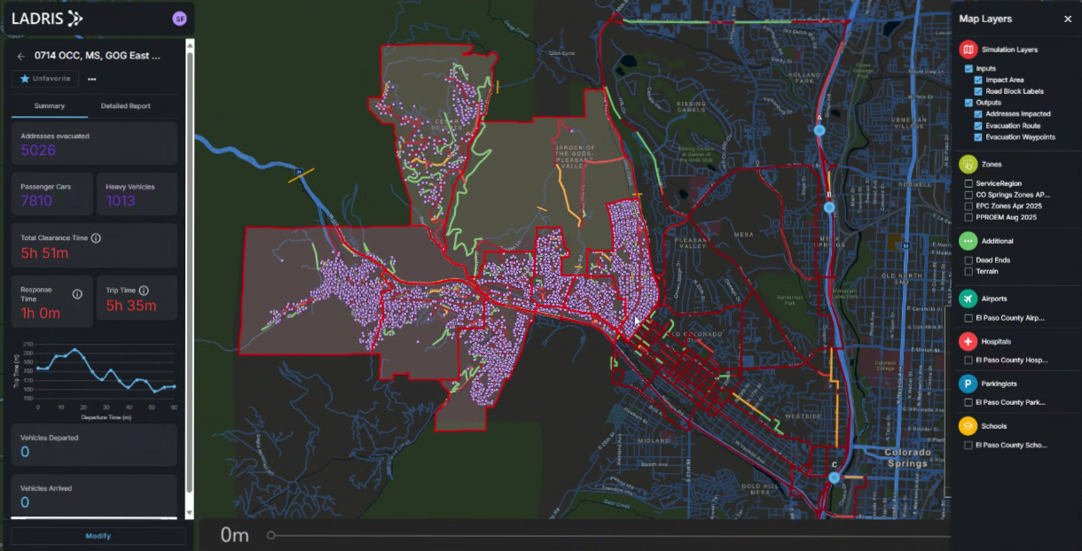Select the Summary tab
Image resolution: width=1082 pixels, height=551 pixels.
pyautogui.click(x=50, y=105)
